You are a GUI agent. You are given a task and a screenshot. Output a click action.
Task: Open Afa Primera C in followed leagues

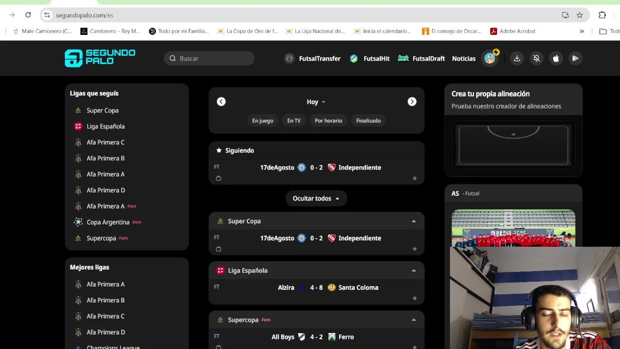(x=106, y=143)
